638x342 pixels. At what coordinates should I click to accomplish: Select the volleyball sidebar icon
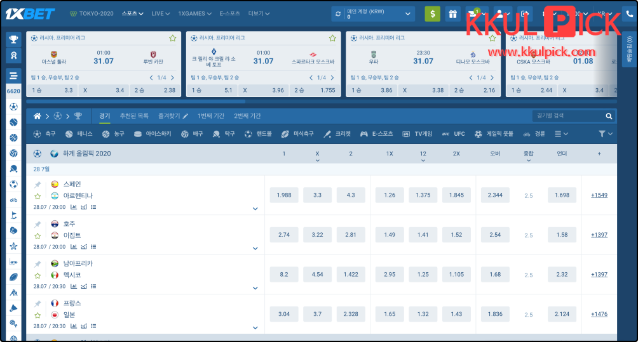click(x=13, y=153)
